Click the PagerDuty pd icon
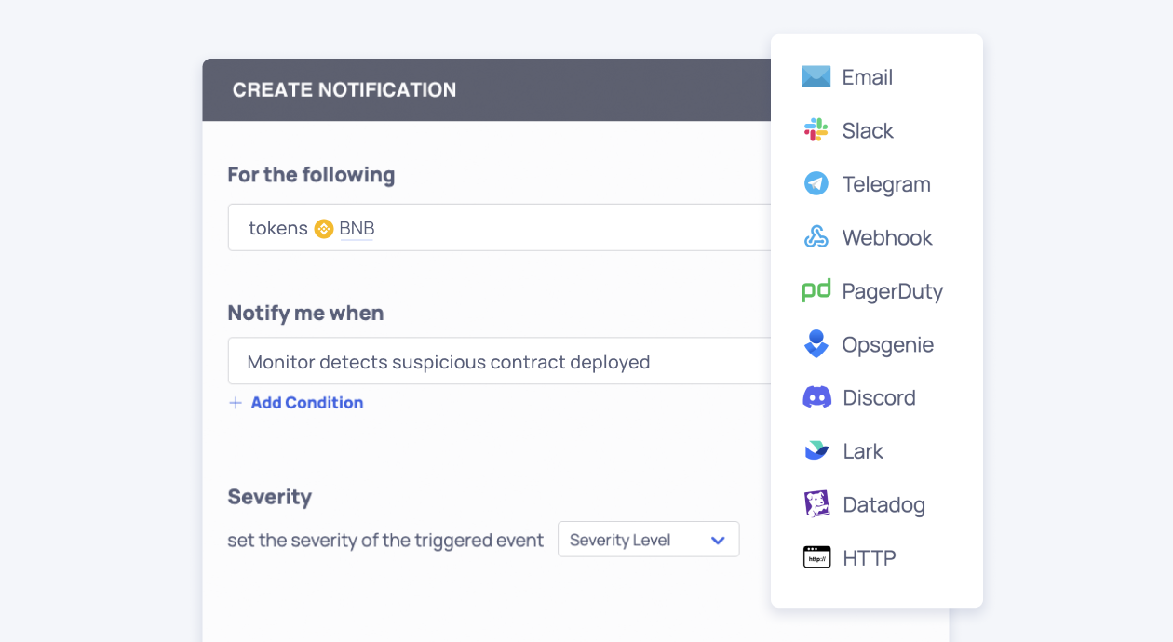This screenshot has width=1173, height=642. click(816, 291)
